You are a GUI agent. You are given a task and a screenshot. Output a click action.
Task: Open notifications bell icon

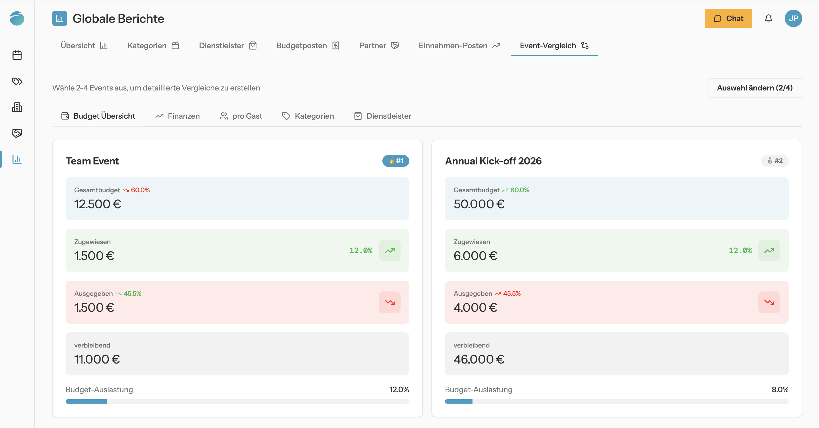click(768, 18)
